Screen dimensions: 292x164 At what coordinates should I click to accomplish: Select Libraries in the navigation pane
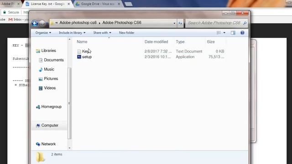[49, 51]
